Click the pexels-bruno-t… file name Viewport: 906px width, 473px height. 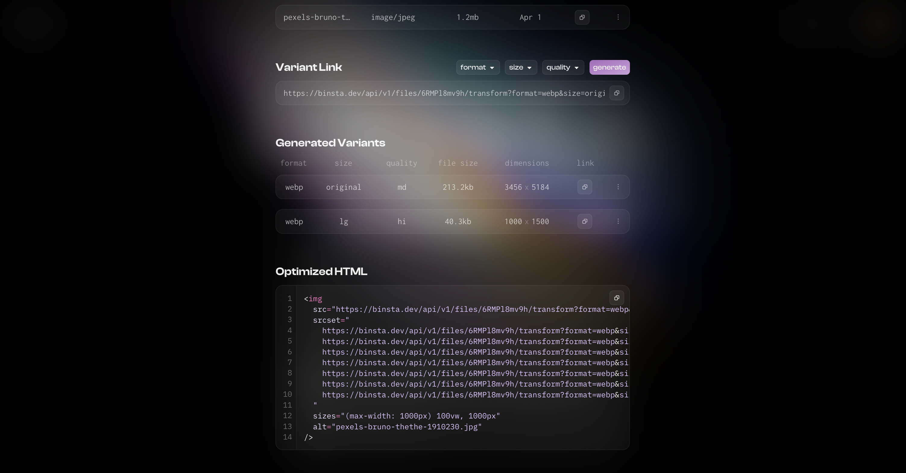pyautogui.click(x=316, y=17)
